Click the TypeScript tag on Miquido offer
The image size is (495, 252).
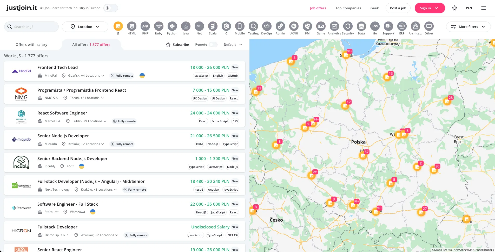click(x=230, y=144)
